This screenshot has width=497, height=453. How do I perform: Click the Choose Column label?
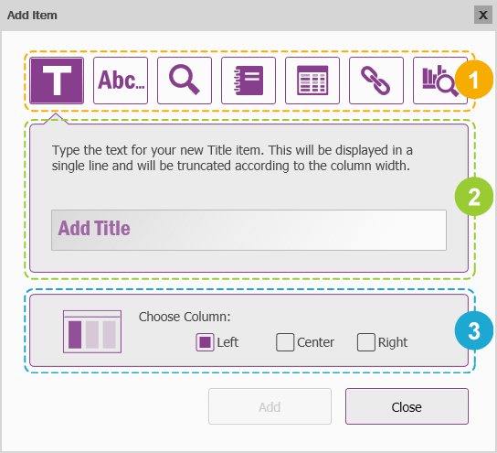click(x=185, y=317)
